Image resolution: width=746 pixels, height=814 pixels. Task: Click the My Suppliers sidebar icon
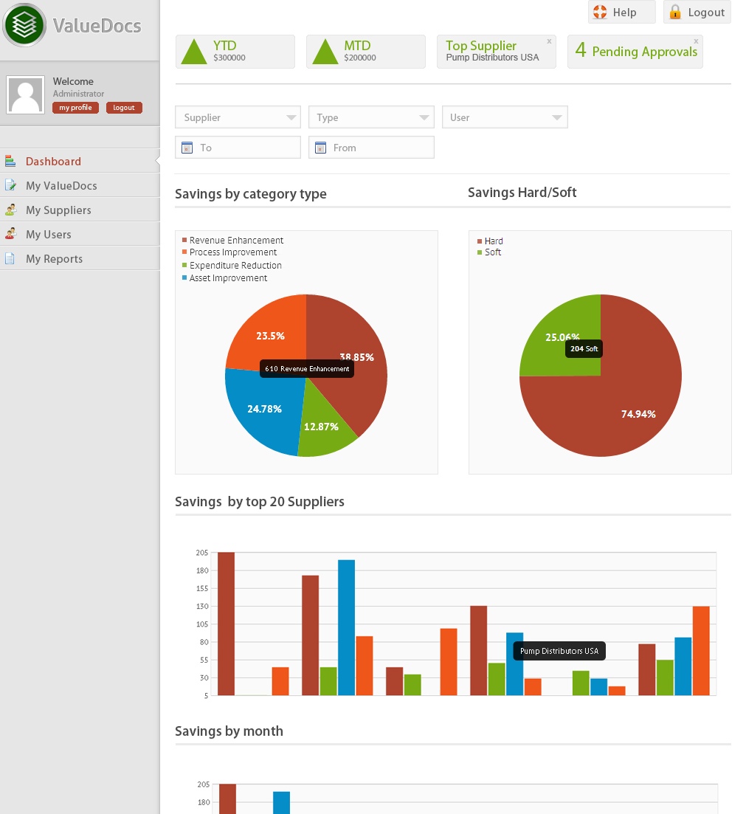(x=10, y=210)
